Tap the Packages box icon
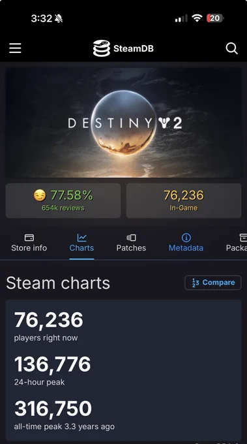 point(243,237)
